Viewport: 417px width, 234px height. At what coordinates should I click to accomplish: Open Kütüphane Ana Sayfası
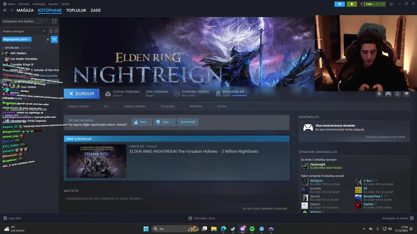coord(25,21)
